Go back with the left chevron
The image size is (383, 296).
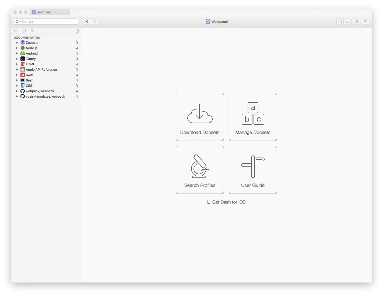coord(87,22)
